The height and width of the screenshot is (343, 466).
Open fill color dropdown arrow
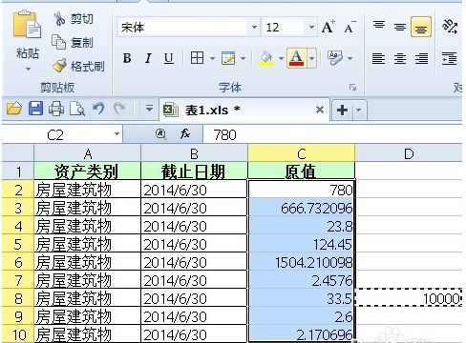281,58
